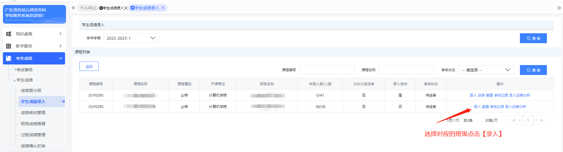Click the 教学服务 checklist icon

coord(9,46)
